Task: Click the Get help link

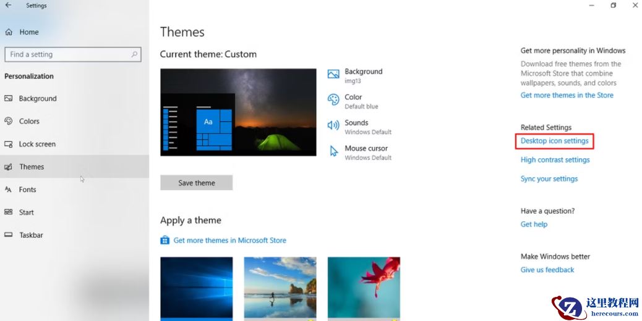Action: [534, 224]
